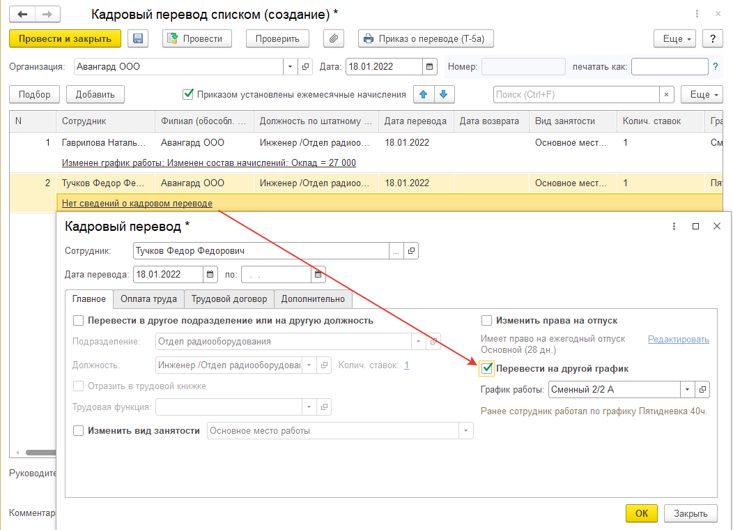The width and height of the screenshot is (733, 530).
Task: Expand the График работы dropdown arrow
Action: coord(687,390)
